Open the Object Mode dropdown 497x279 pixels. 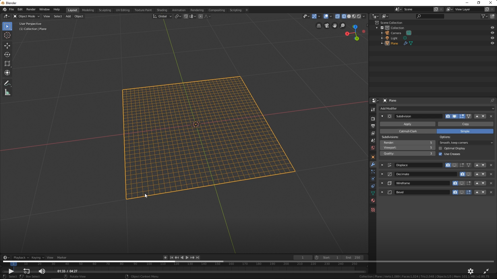[26, 16]
